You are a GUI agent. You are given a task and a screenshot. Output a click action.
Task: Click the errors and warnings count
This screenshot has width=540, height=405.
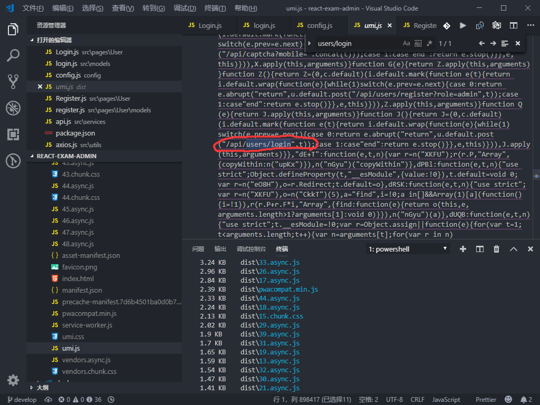[80, 400]
